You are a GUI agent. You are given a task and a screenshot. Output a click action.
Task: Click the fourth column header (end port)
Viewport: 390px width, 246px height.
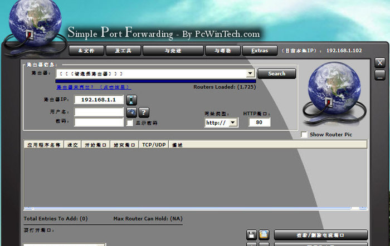[124, 145]
